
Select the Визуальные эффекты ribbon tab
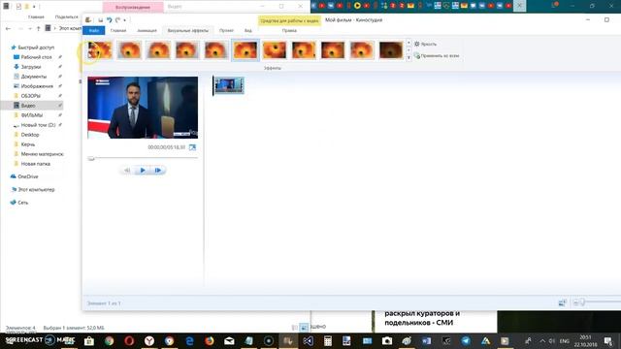[x=187, y=30]
